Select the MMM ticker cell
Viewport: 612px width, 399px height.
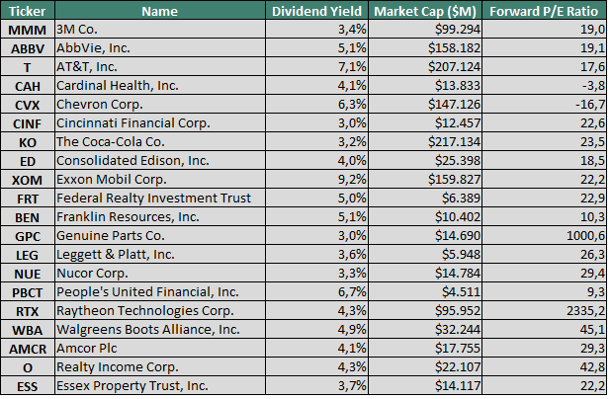tap(28, 31)
